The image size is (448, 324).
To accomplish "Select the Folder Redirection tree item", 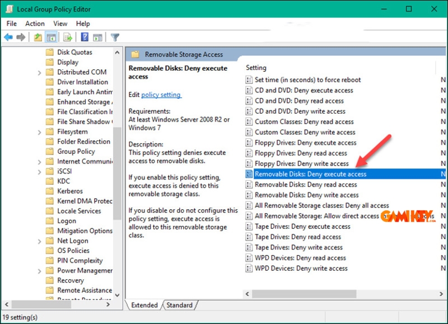I will click(83, 142).
